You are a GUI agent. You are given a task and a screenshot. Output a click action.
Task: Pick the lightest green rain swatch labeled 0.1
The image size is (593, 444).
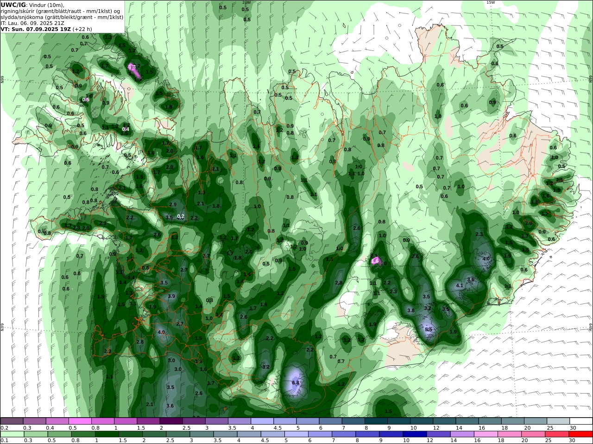[12, 434]
